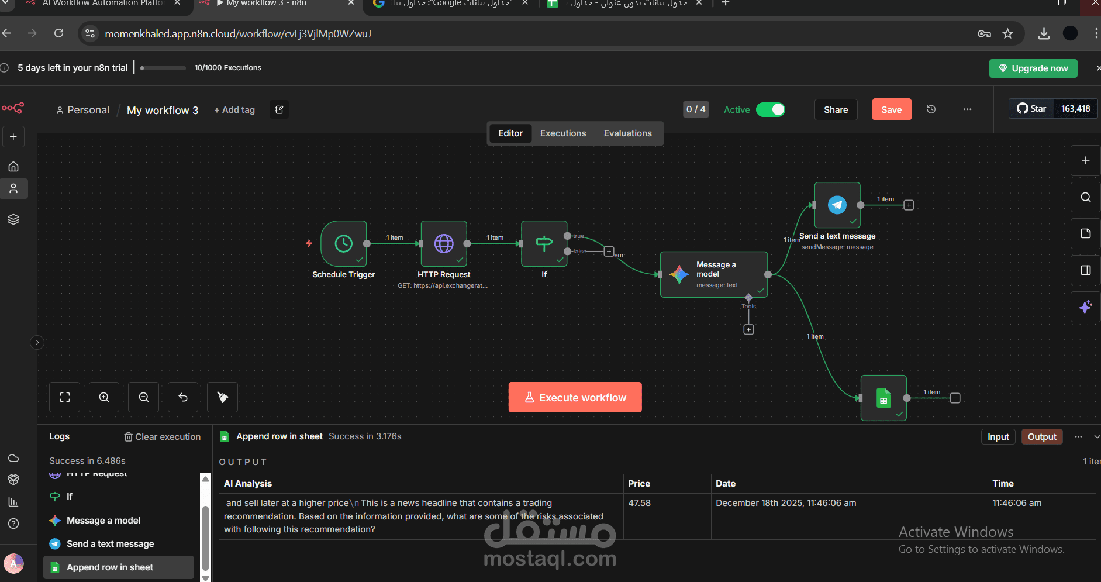The height and width of the screenshot is (582, 1101).
Task: Select the Schedule Trigger node
Action: pos(344,243)
